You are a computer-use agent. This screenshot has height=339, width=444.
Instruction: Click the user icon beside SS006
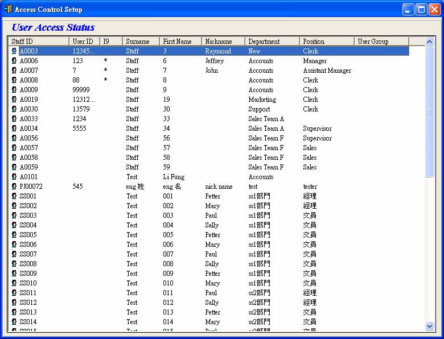(14, 244)
